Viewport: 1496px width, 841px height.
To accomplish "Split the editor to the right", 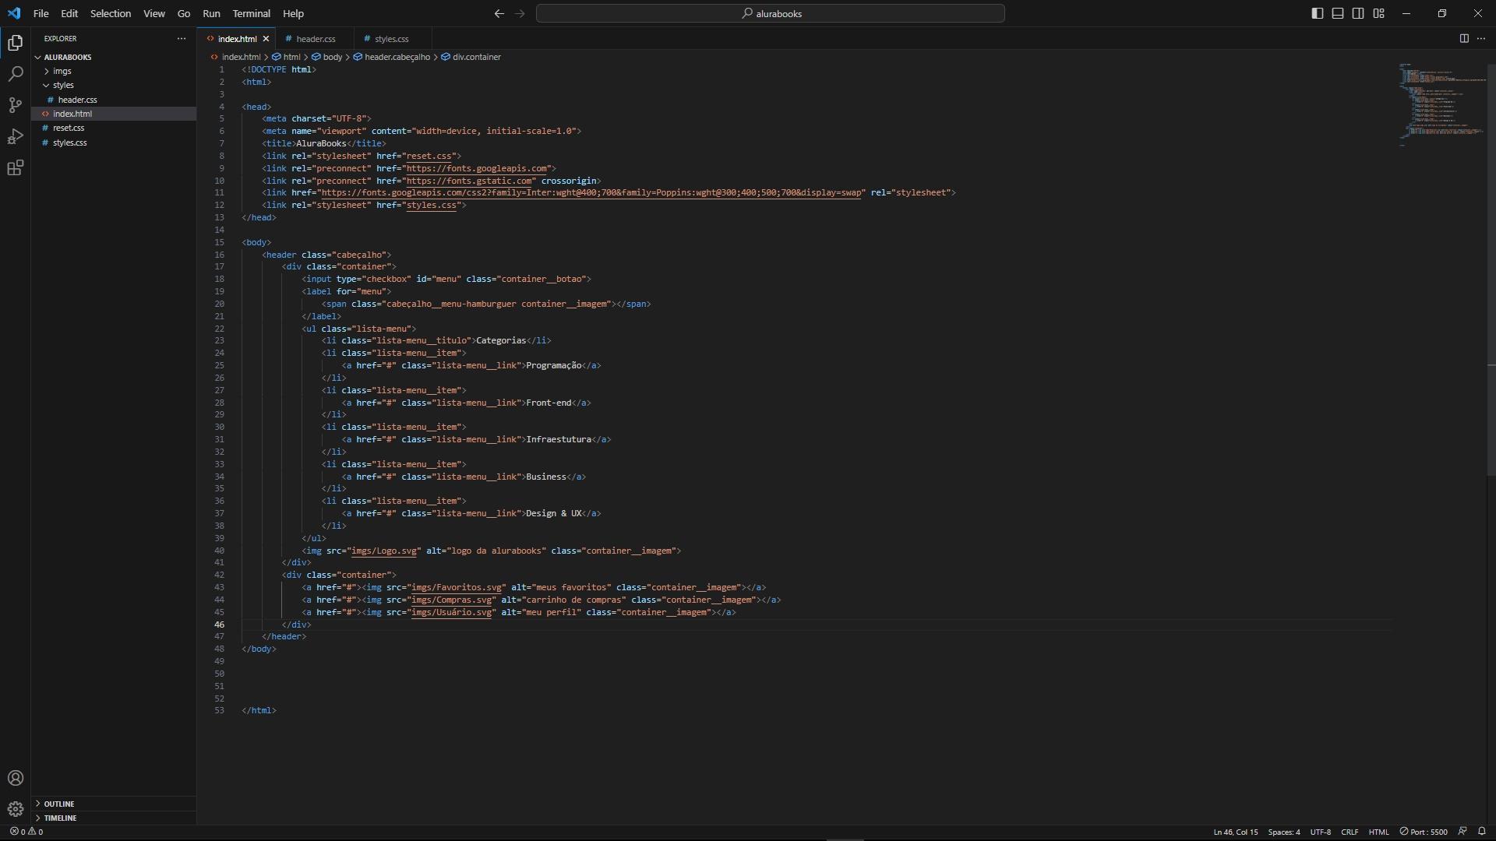I will (x=1463, y=38).
